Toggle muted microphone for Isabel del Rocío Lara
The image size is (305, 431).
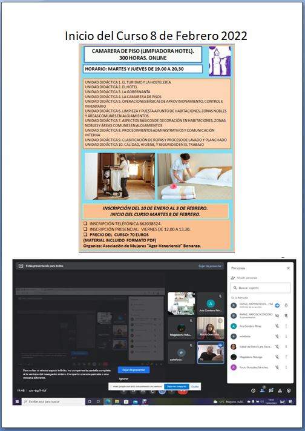point(277,347)
